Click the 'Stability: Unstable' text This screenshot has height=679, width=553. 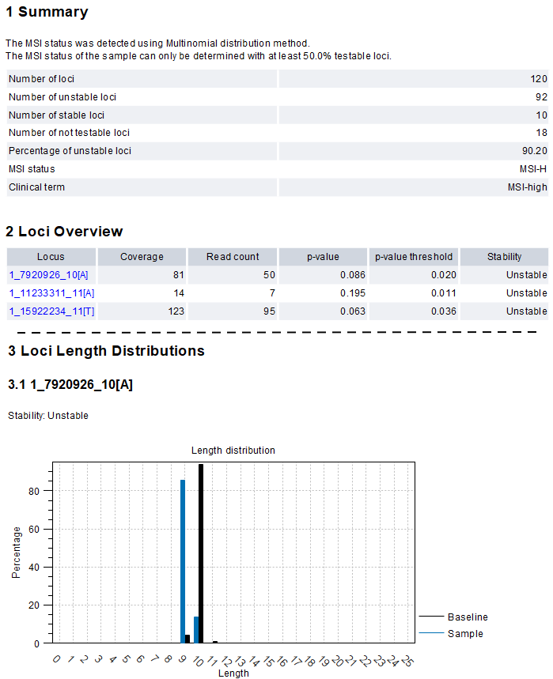[x=48, y=416]
